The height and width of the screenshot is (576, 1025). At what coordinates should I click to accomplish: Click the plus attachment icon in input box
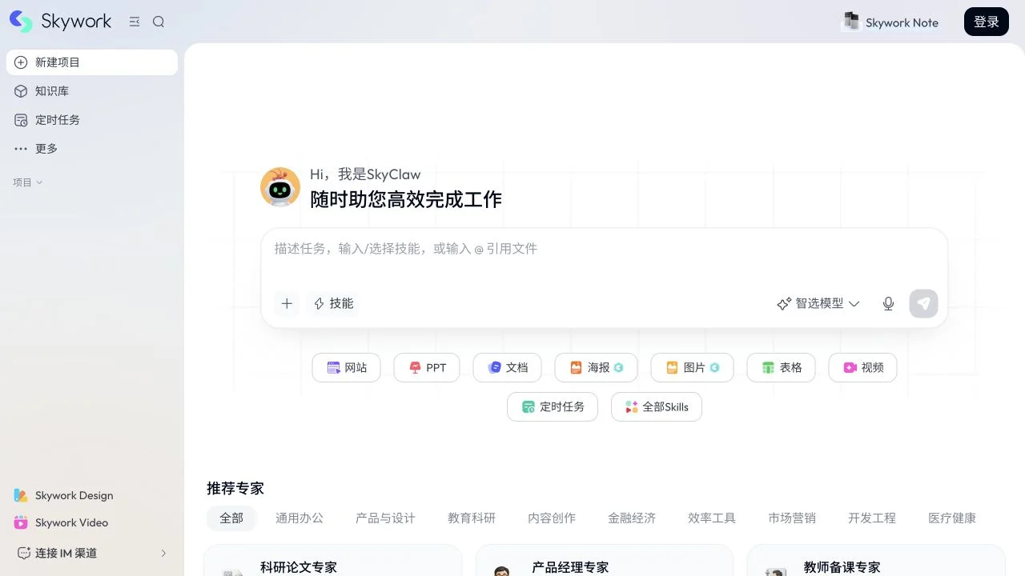click(287, 303)
